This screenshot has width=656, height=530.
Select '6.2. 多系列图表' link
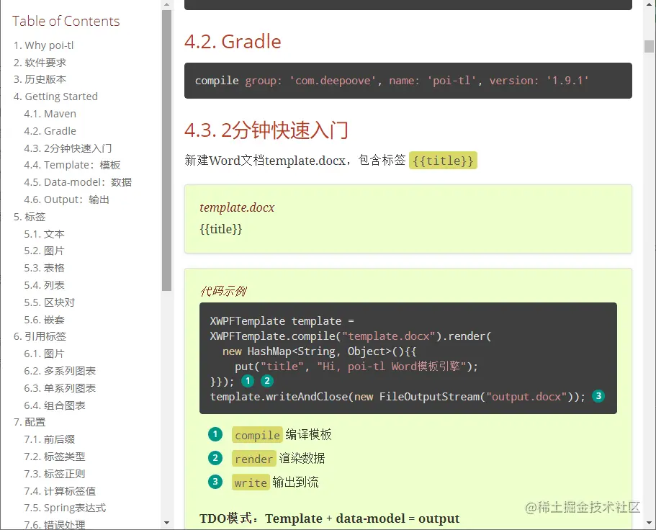coord(60,371)
